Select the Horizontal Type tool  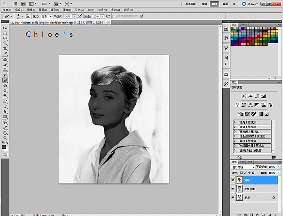[5, 106]
